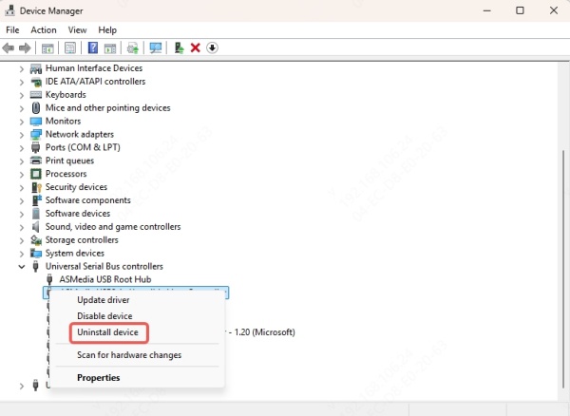Screen dimensions: 570x416
Task: Open the File menu
Action: click(12, 30)
